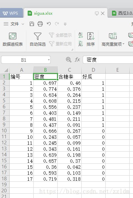This screenshot has width=133, height=198.
Task: Select cell with value 0.264
Action: (x=69, y=95)
